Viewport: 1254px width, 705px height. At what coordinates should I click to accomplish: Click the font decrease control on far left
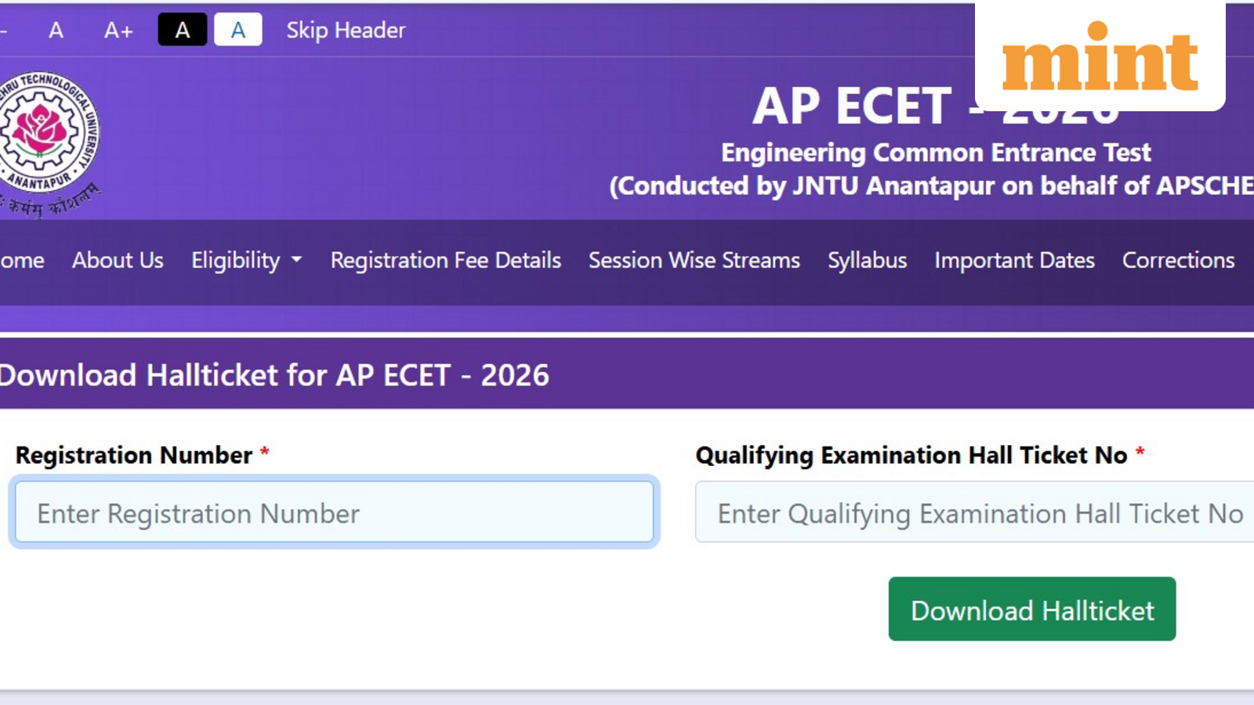click(5, 31)
